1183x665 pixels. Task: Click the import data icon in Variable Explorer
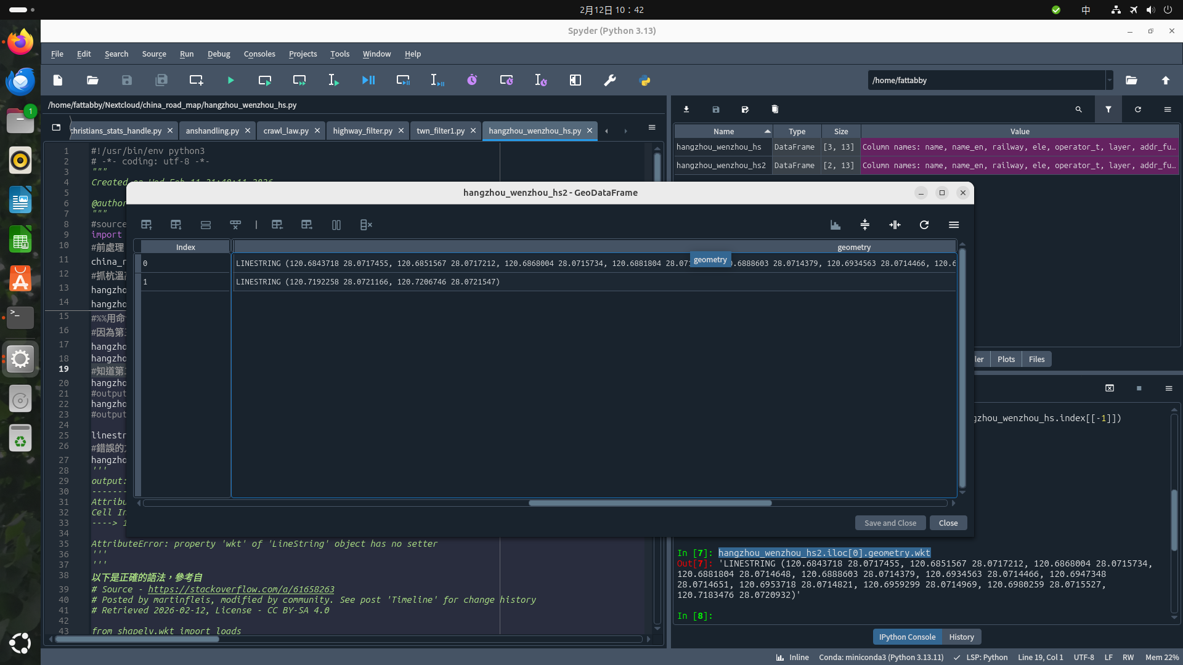pyautogui.click(x=686, y=110)
